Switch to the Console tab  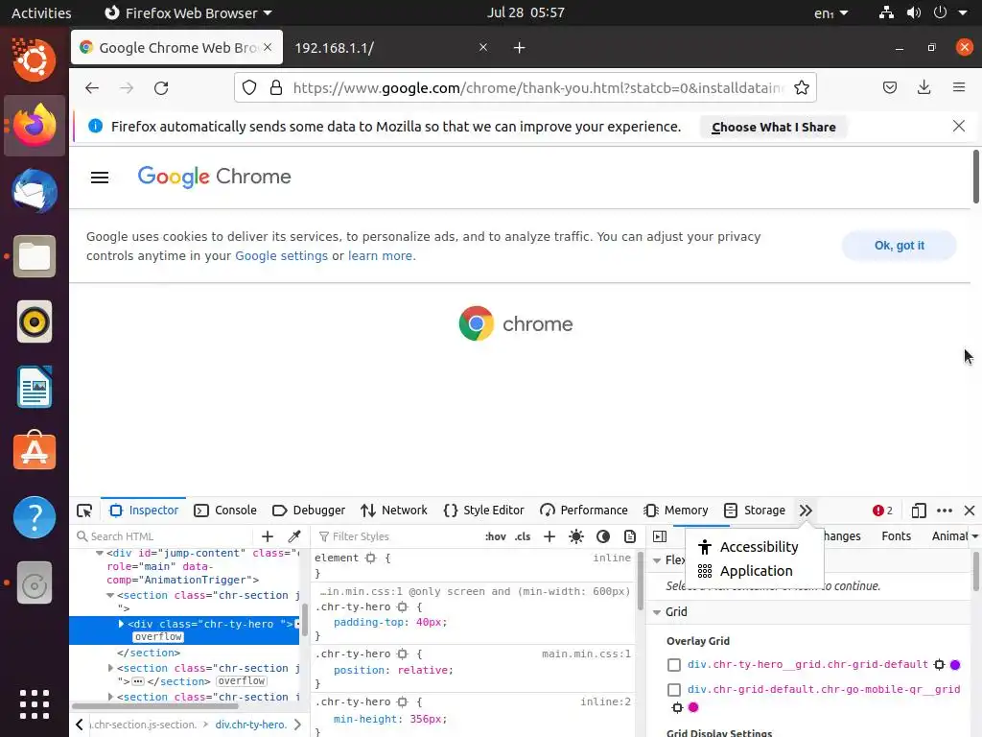(x=225, y=511)
